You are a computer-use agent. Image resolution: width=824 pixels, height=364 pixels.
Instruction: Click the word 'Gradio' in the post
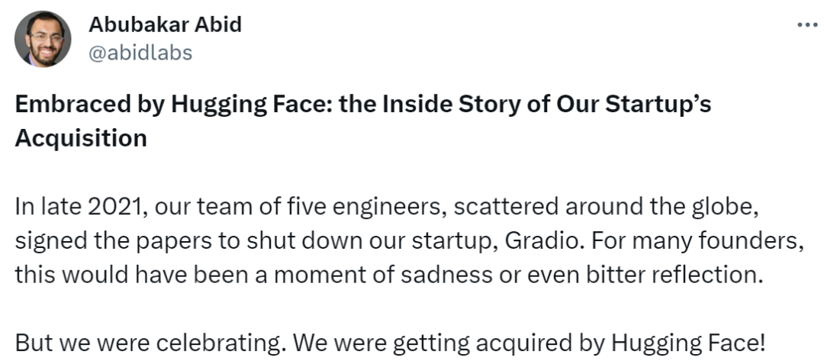click(x=544, y=241)
